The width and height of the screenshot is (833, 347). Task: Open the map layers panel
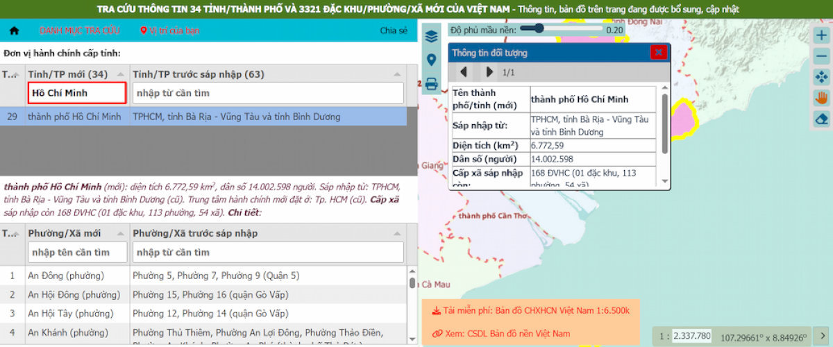click(432, 36)
